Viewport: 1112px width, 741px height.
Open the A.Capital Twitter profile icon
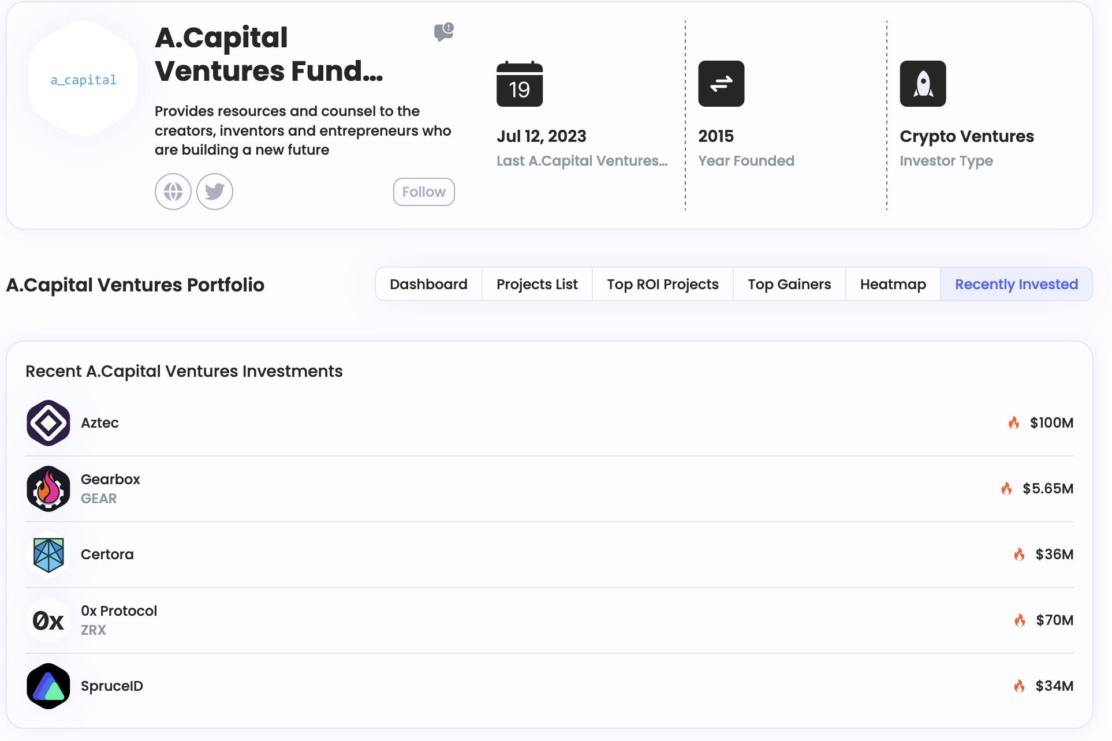215,192
